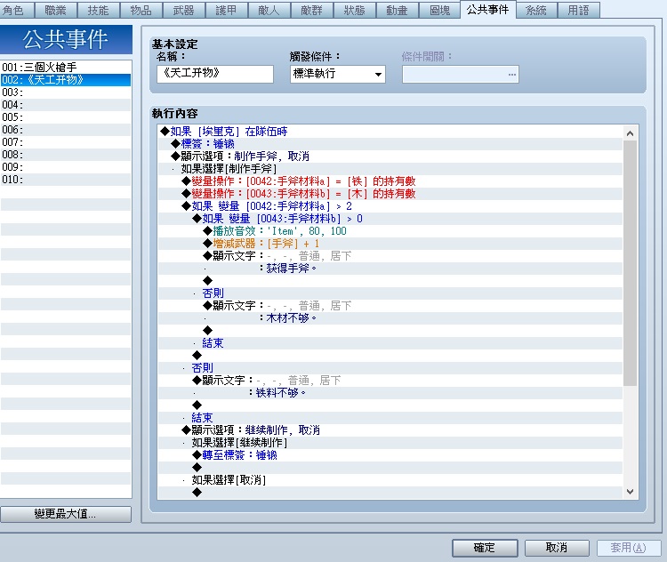
Task: Select empty event slot 007
Action: pos(66,142)
